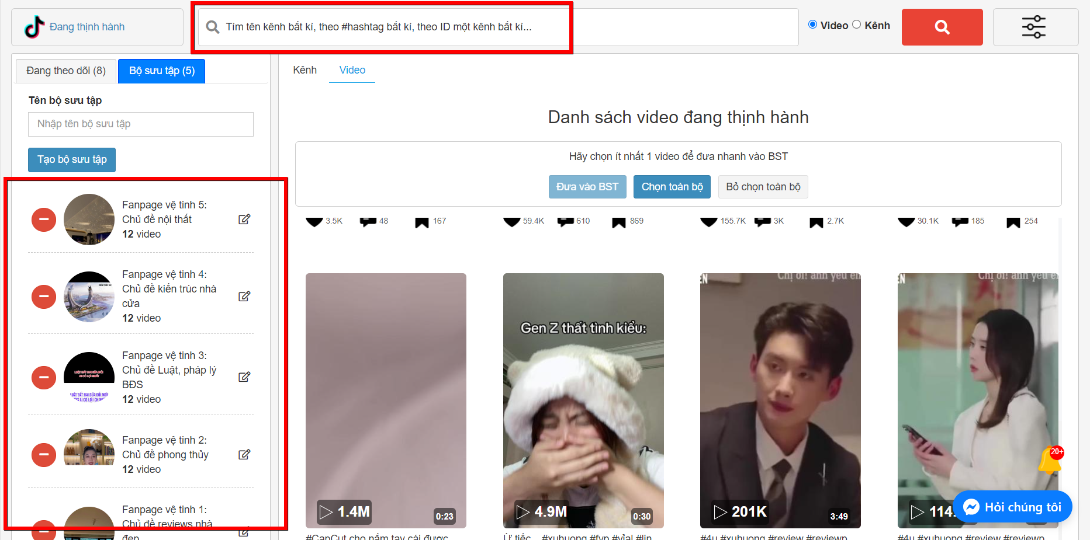The height and width of the screenshot is (540, 1090).
Task: Click the play icon beside 4.9M views
Action: (x=523, y=512)
